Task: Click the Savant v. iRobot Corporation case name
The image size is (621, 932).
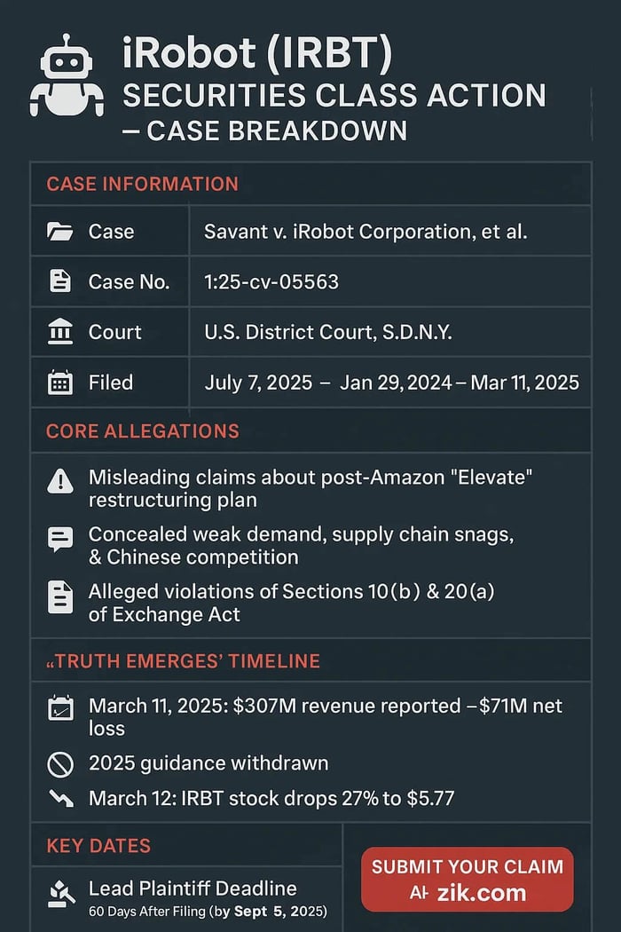Action: point(366,233)
